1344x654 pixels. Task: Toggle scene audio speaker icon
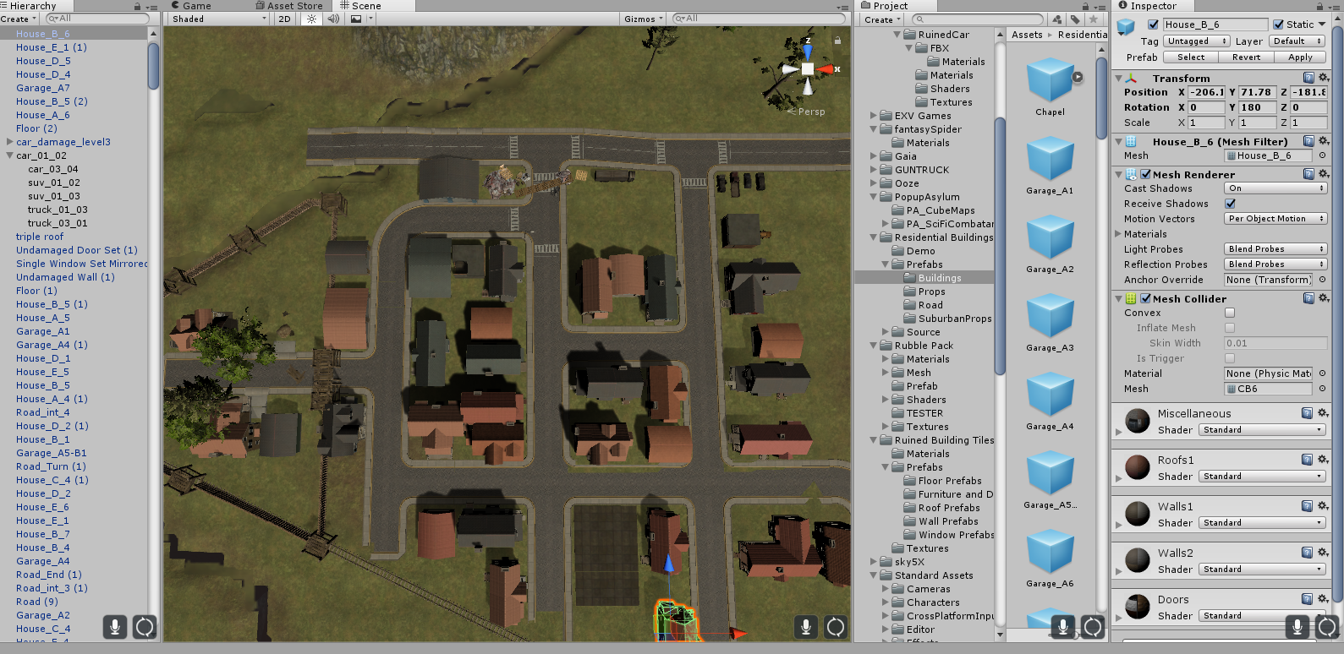coord(333,19)
